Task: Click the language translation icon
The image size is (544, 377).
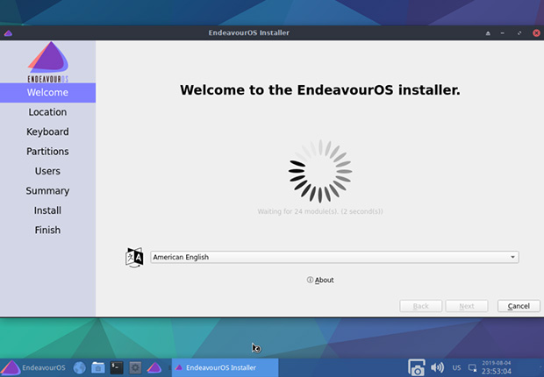Action: (x=134, y=258)
